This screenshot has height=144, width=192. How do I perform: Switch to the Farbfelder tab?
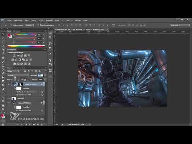pyautogui.click(x=17, y=31)
